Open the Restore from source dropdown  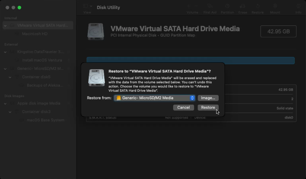(x=154, y=98)
